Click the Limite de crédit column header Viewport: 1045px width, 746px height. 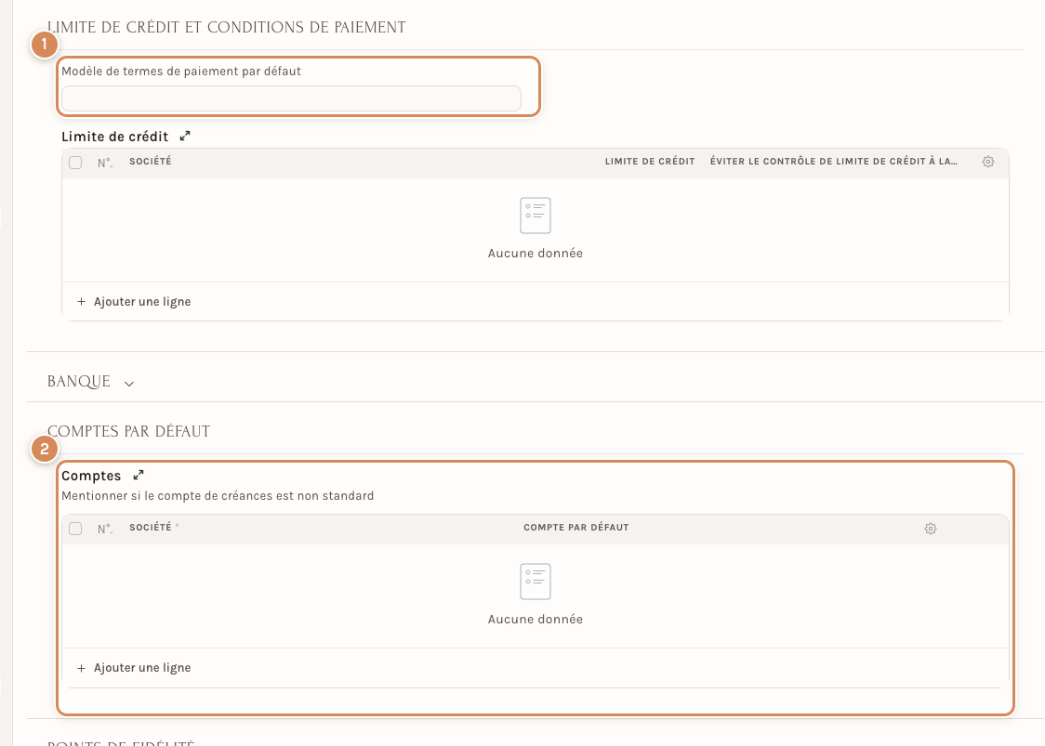coord(650,162)
